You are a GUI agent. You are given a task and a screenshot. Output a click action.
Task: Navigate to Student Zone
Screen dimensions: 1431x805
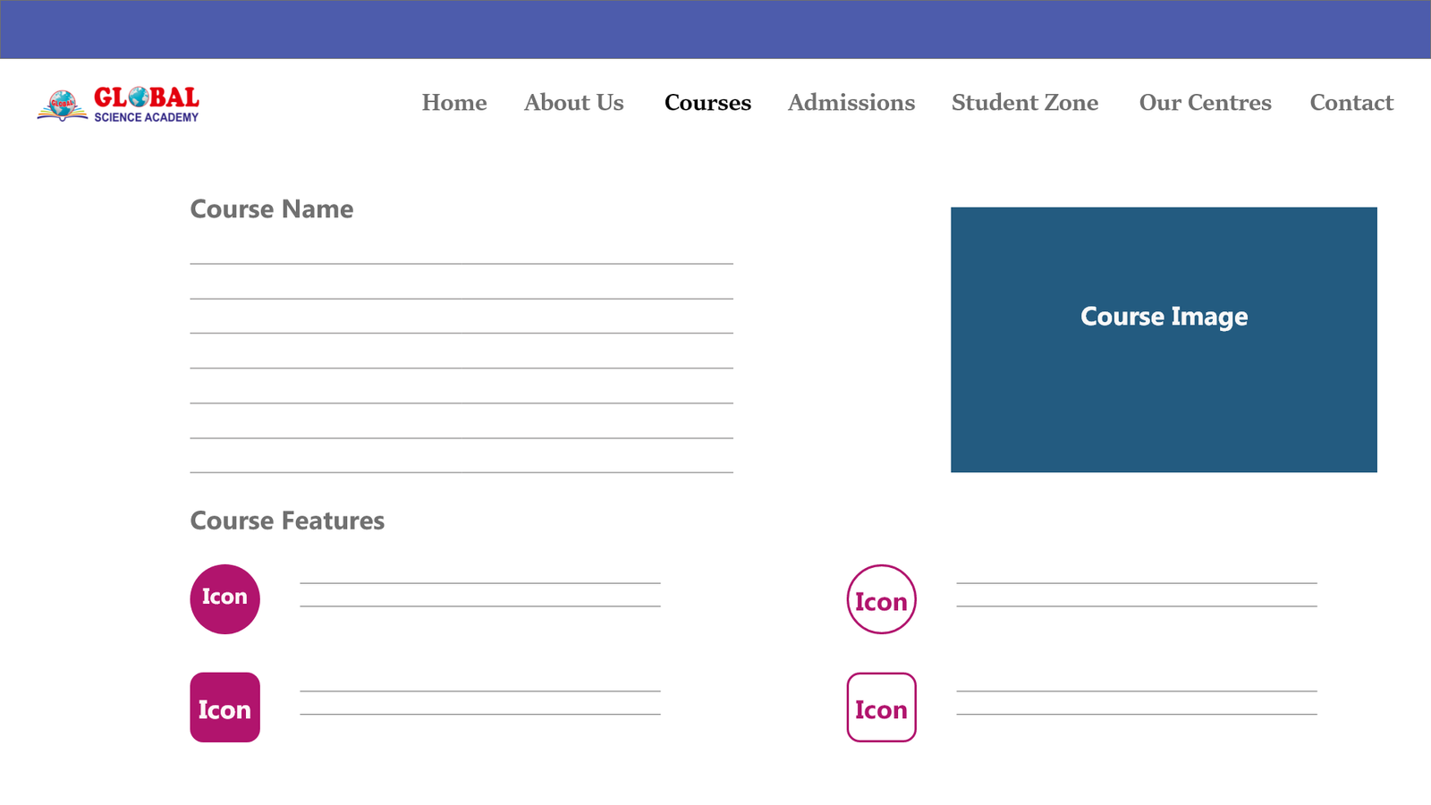tap(1024, 103)
